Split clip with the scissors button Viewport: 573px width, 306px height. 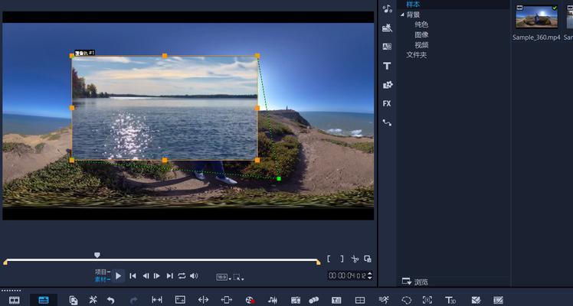pyautogui.click(x=355, y=259)
